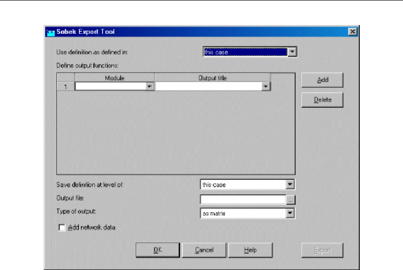Open the 'Save definition at level of' dropdown
This screenshot has height=270, width=403.
pos(290,184)
